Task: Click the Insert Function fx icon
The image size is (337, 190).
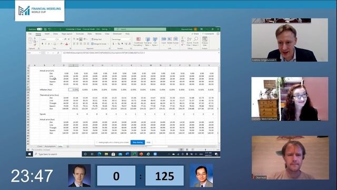Action: pyautogui.click(x=58, y=53)
